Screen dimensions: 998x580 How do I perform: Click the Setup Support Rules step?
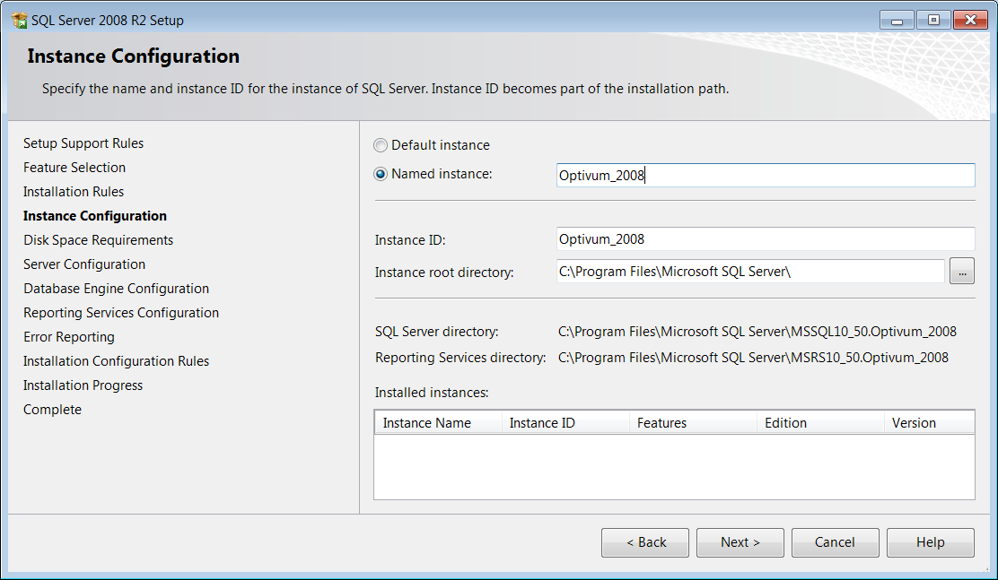click(x=83, y=143)
